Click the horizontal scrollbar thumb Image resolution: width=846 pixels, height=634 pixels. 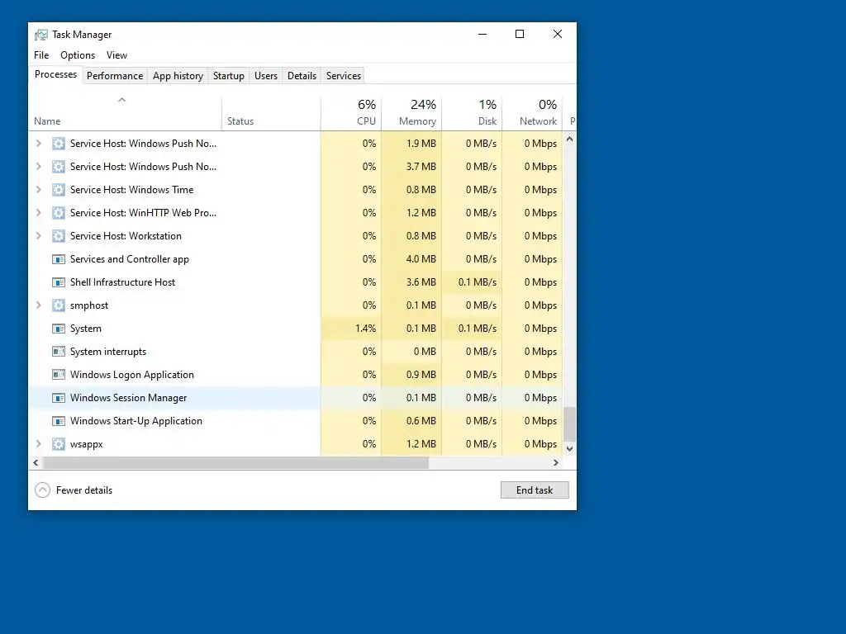(x=235, y=462)
